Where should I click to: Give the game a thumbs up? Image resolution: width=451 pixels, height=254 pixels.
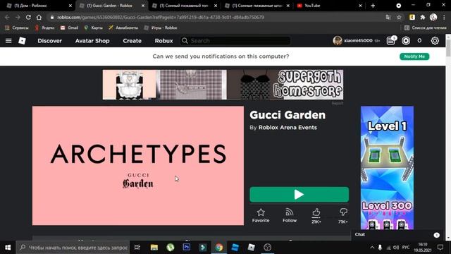[x=316, y=216]
